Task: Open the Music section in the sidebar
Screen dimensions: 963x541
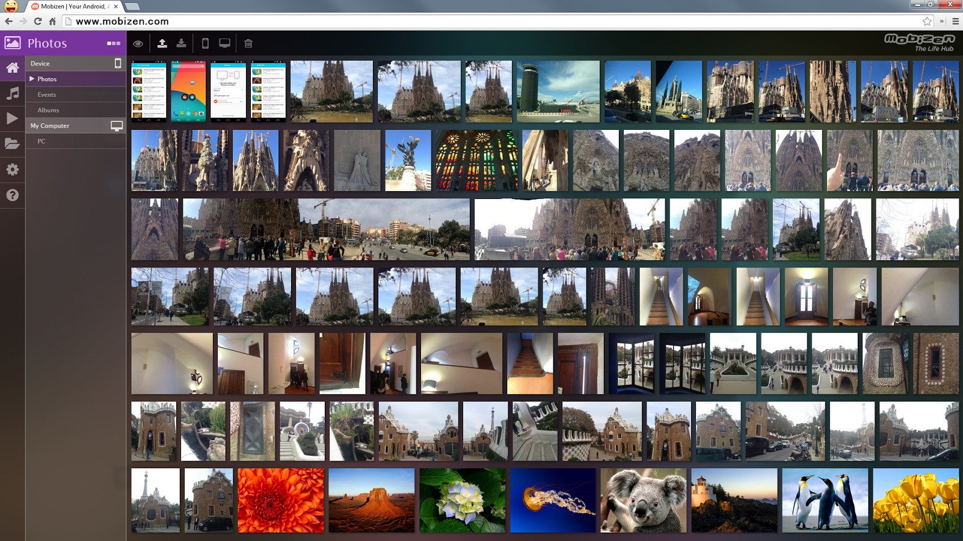Action: pos(12,93)
